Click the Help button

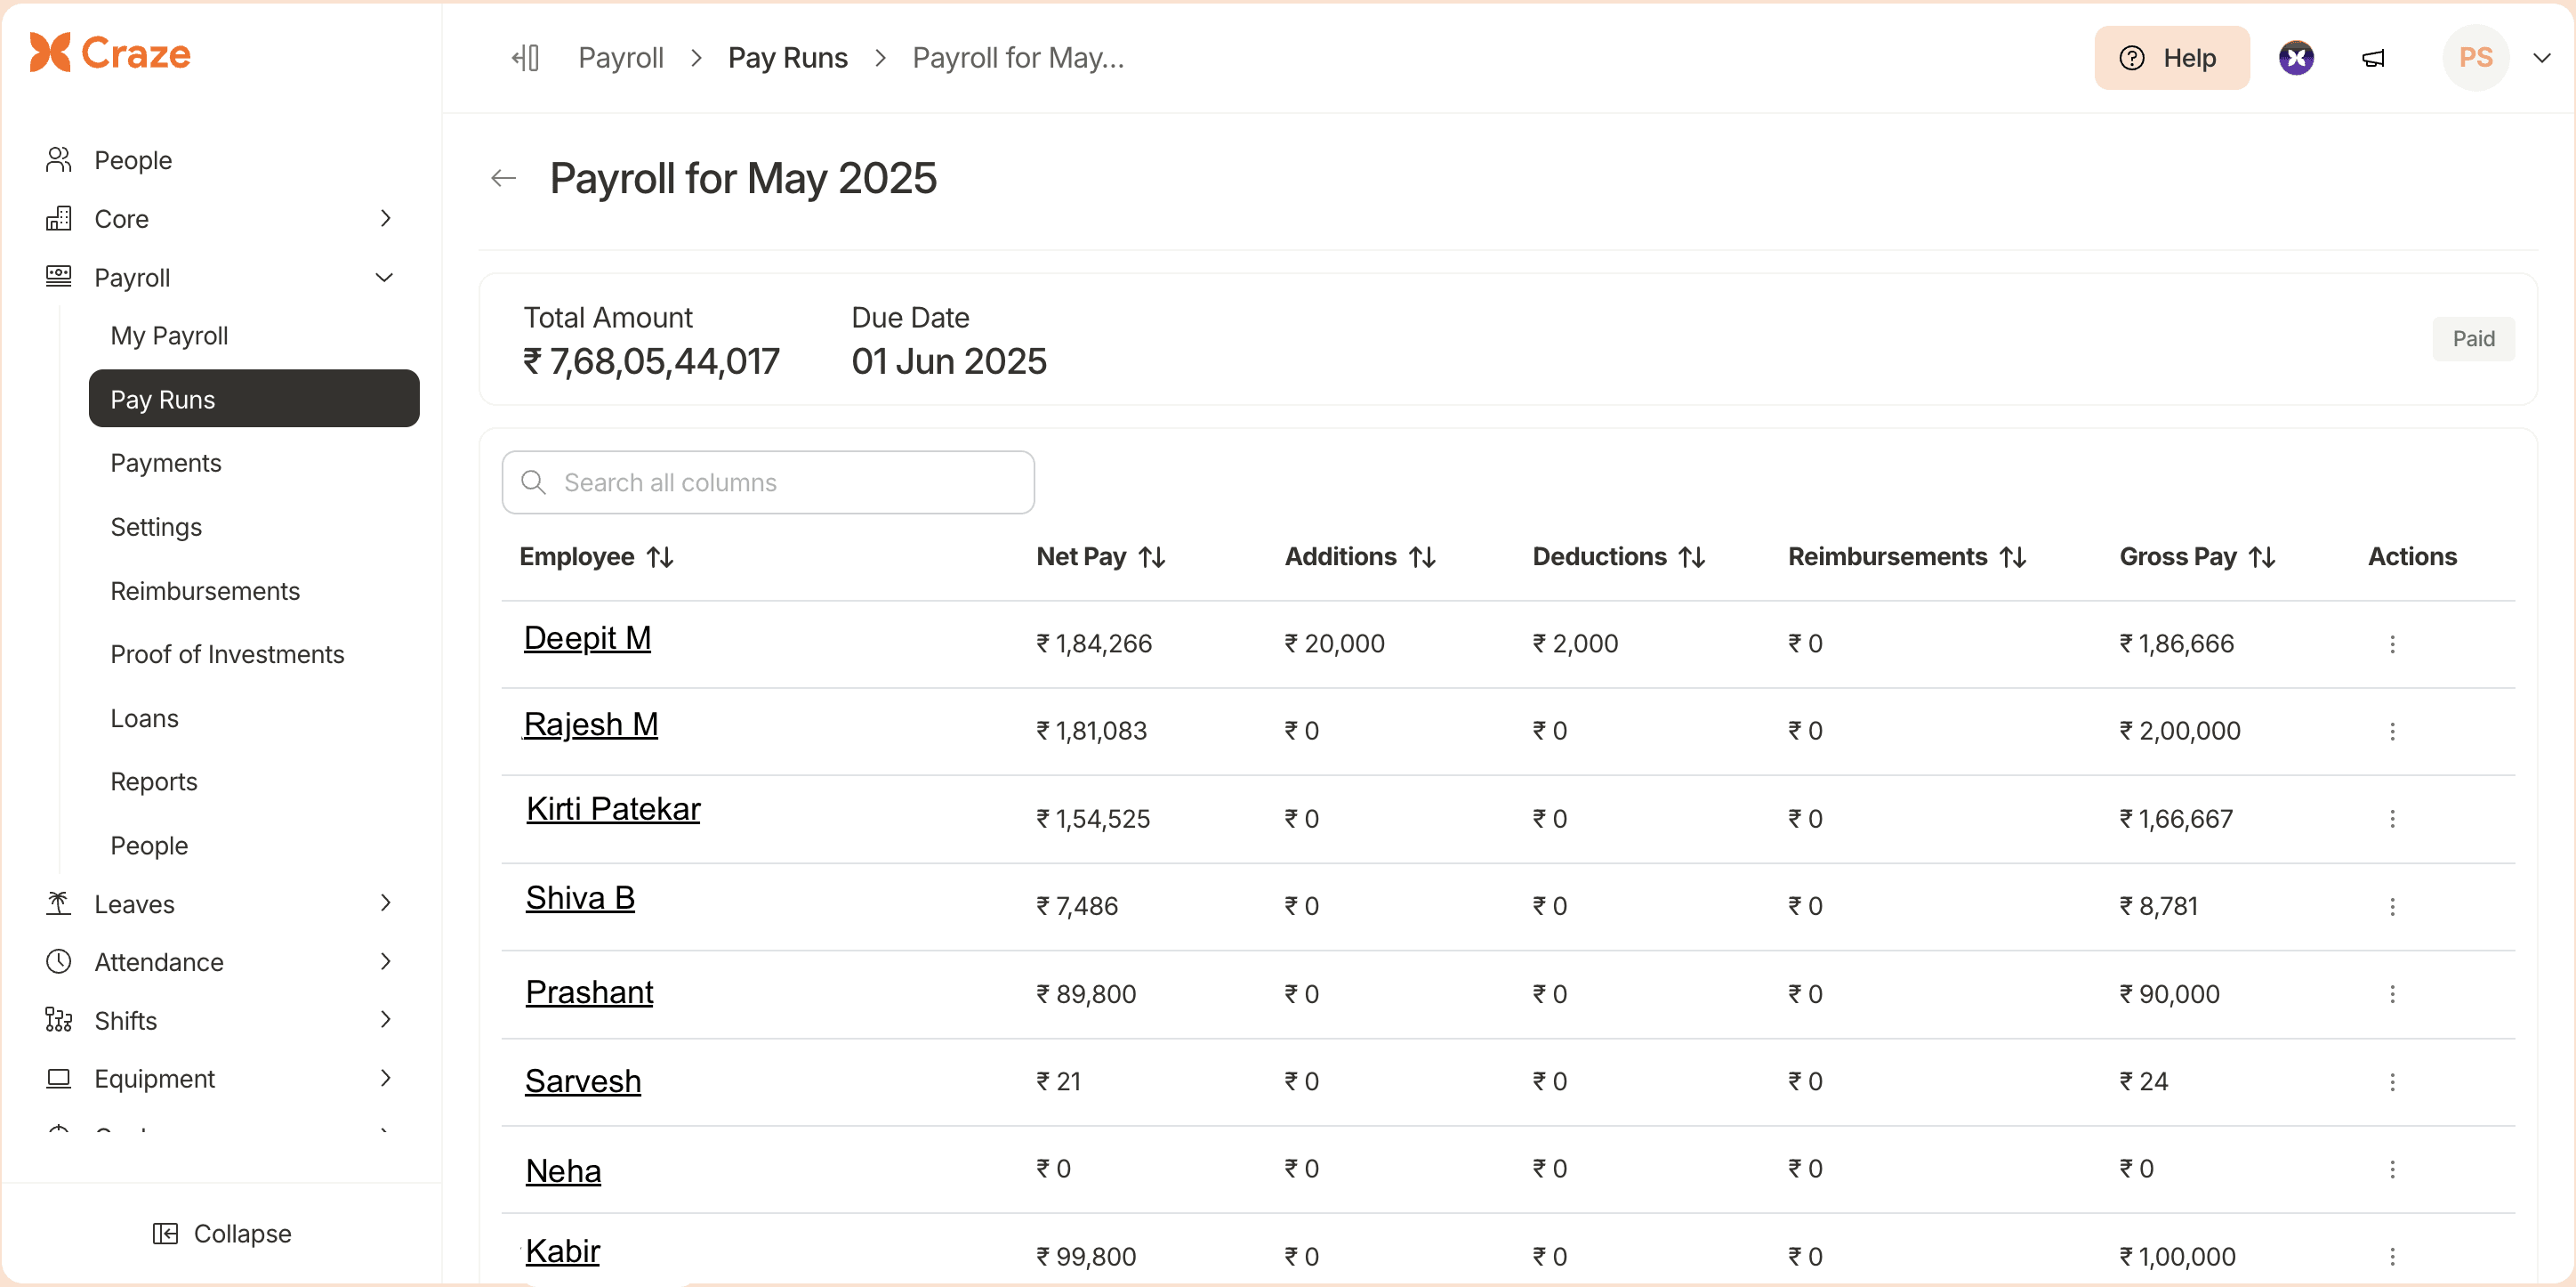(x=2171, y=57)
